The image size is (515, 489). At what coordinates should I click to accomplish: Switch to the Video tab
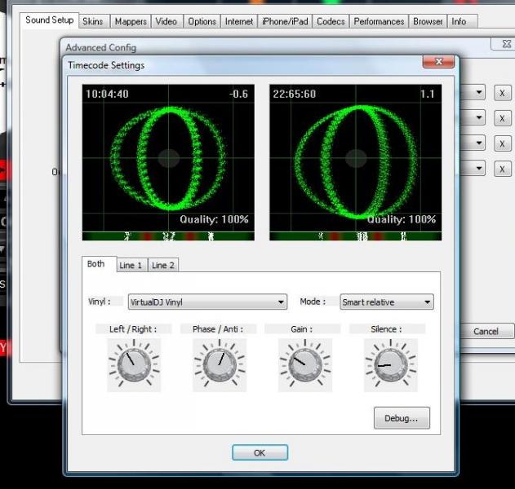[x=166, y=22]
